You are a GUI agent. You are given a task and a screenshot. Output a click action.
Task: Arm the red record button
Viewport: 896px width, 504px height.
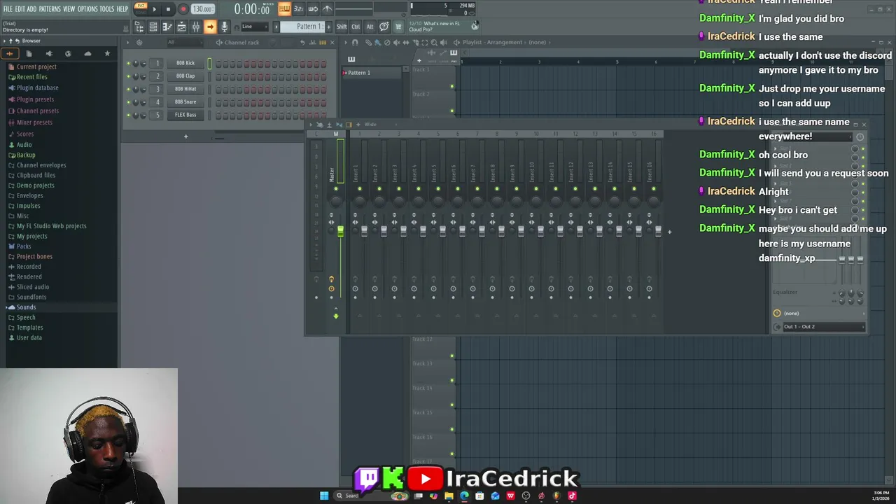183,9
